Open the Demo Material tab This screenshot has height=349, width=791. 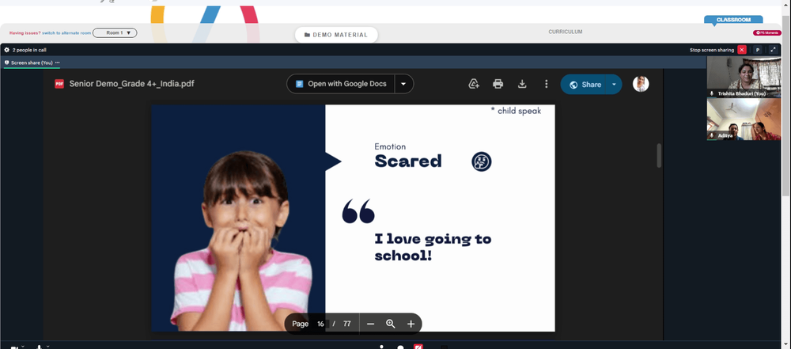(x=336, y=35)
